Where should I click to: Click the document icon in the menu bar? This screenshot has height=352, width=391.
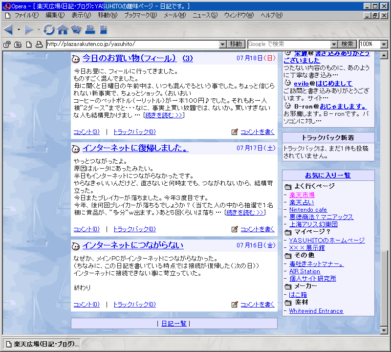[x=8, y=16]
